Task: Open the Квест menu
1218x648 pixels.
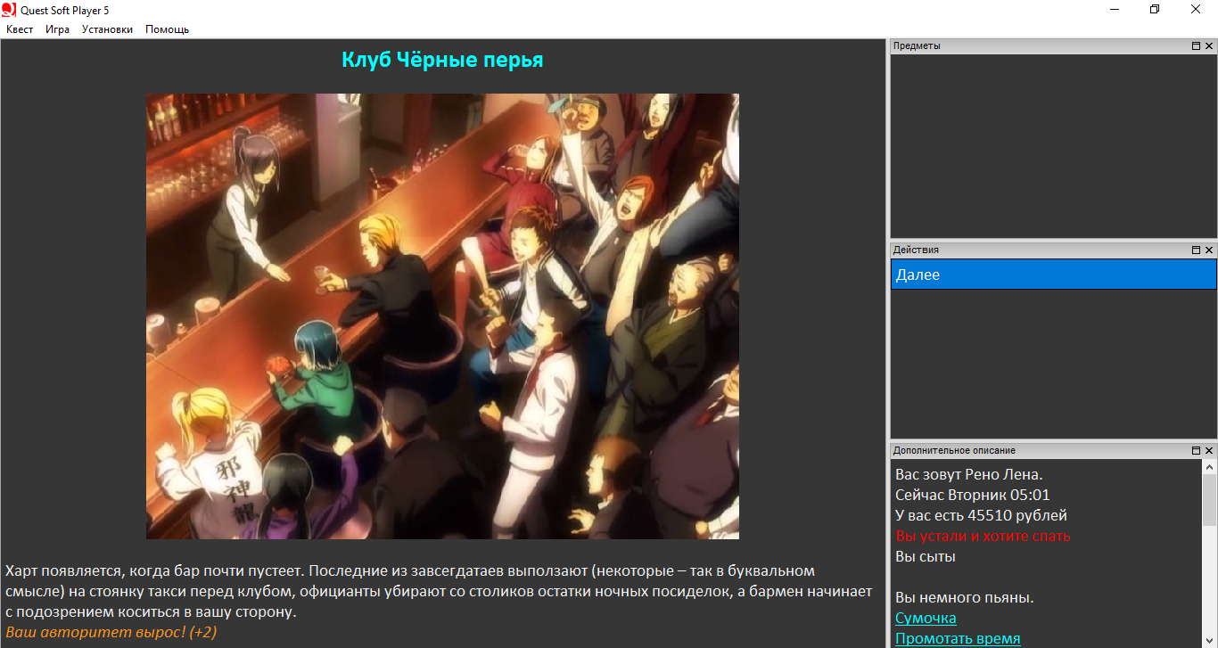Action: [20, 29]
